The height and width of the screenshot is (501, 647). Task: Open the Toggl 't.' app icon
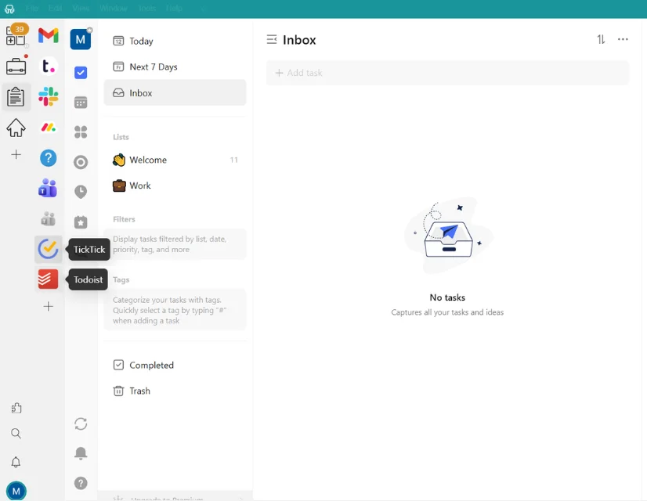click(x=49, y=66)
